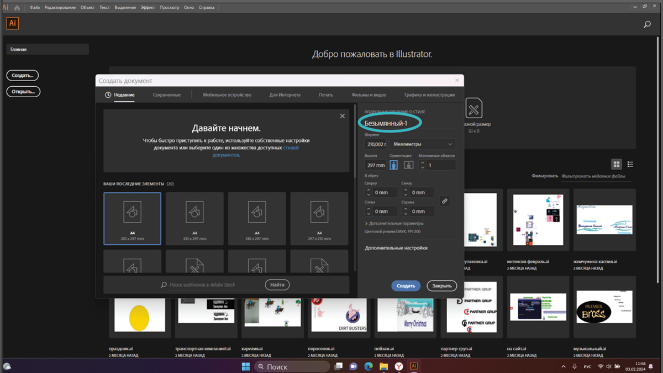Follow the 'стилей документов' link
663x373 pixels.
click(x=256, y=151)
